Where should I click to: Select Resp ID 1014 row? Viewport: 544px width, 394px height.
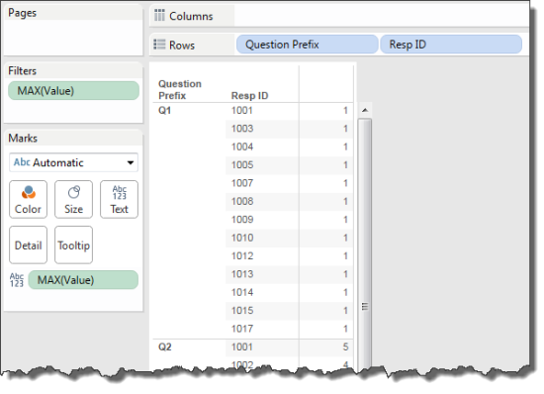(242, 292)
